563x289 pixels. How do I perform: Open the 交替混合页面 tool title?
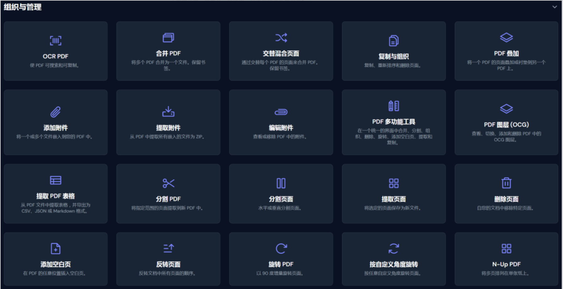click(281, 53)
